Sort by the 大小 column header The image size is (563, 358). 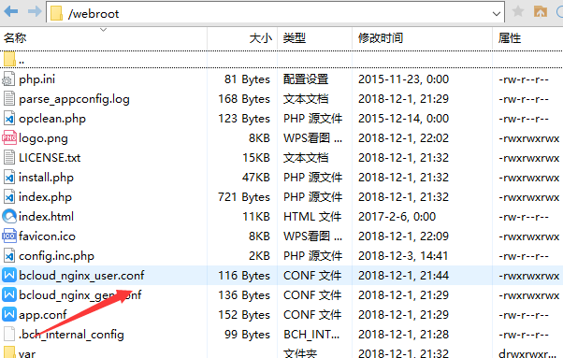pyautogui.click(x=260, y=37)
